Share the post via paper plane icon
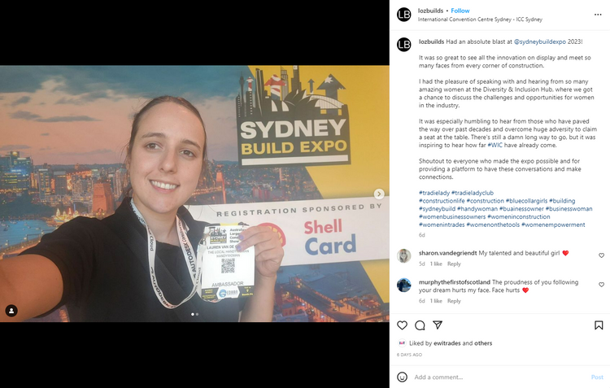The image size is (610, 388). click(x=438, y=325)
